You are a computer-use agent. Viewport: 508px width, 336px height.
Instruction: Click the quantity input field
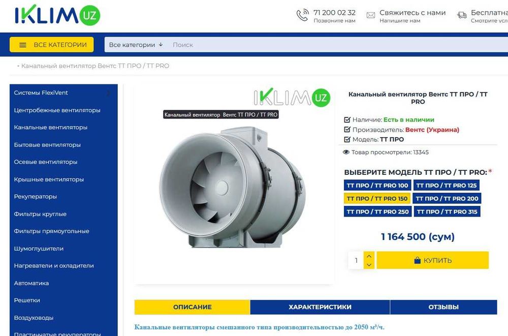pos(356,260)
